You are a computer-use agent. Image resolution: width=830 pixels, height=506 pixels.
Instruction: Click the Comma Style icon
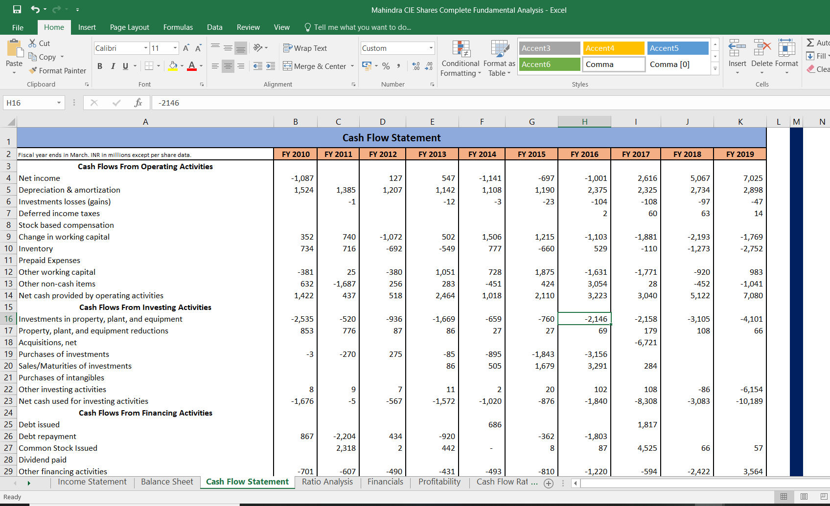pyautogui.click(x=399, y=66)
